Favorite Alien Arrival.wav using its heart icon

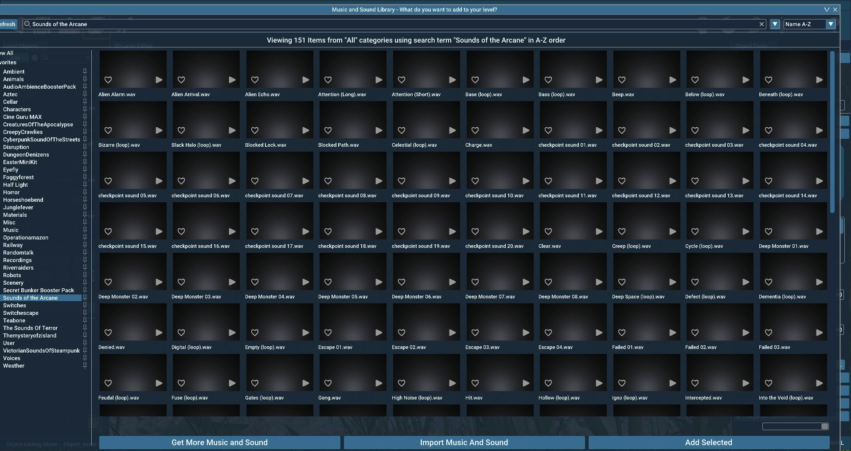[181, 80]
